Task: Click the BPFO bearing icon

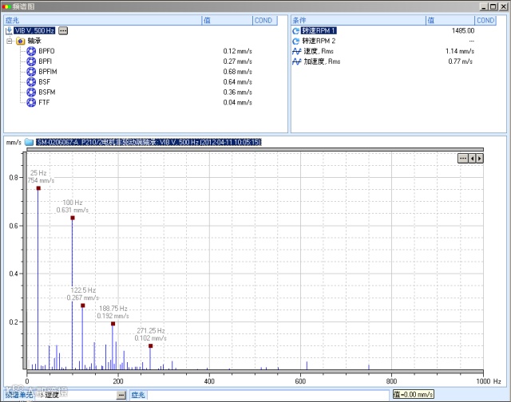Action: 31,51
